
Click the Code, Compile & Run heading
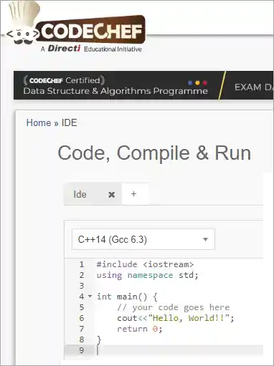[x=154, y=153]
